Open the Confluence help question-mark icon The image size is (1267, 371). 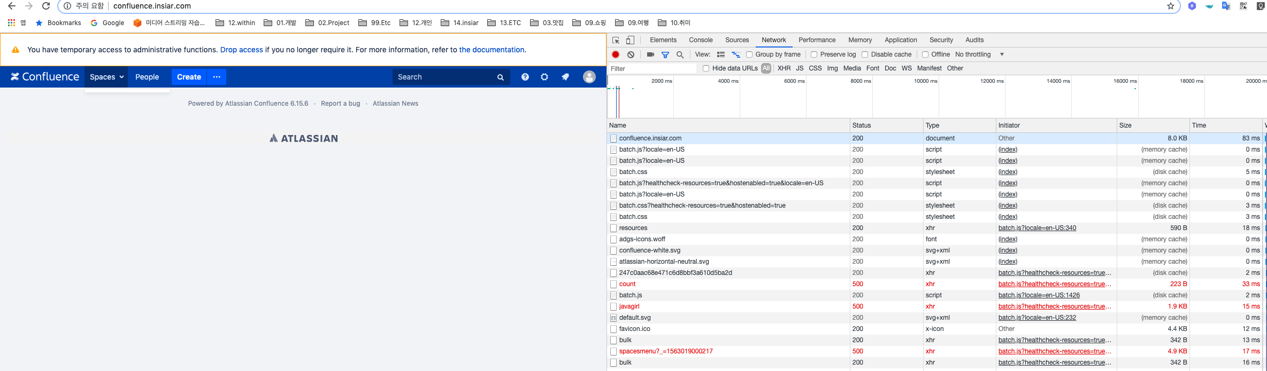(525, 77)
